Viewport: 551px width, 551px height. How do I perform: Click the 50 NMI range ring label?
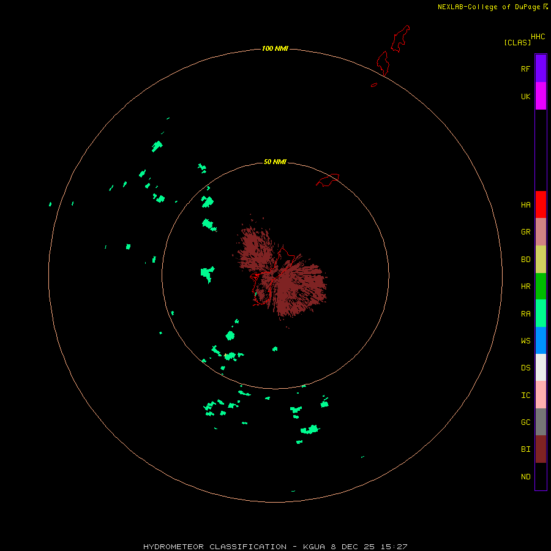(x=275, y=162)
